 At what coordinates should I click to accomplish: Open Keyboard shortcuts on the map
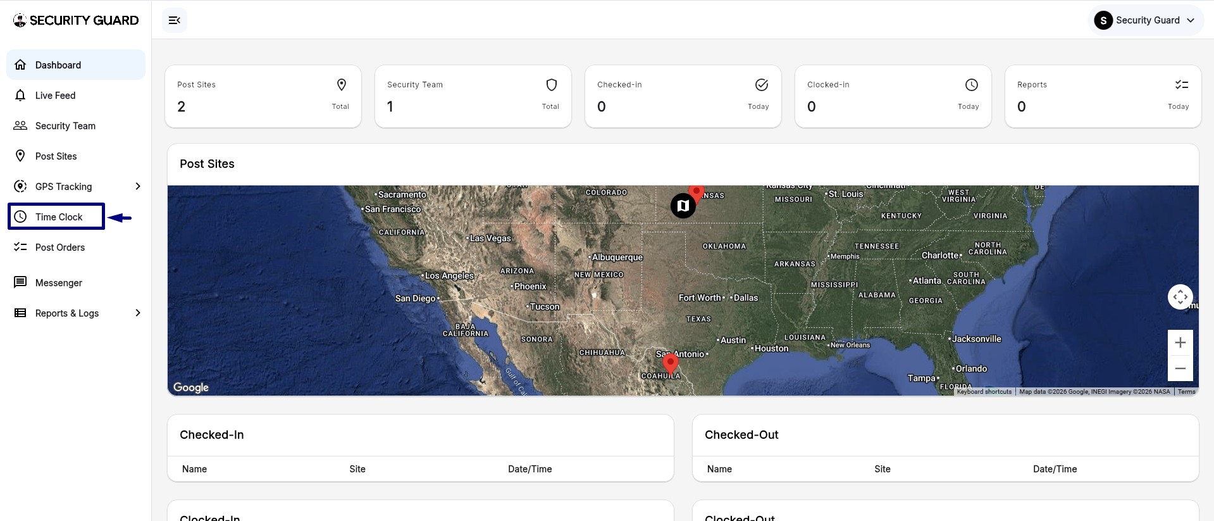(984, 392)
